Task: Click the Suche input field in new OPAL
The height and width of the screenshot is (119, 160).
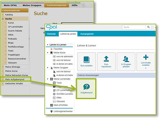Action: click(134, 27)
